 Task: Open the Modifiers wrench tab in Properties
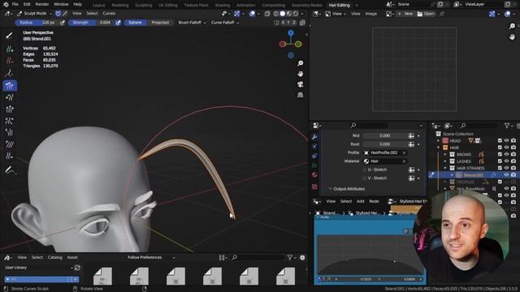[x=314, y=137]
